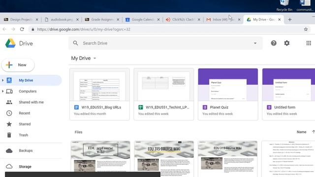This screenshot has width=315, height=177.
Task: Go back in the browser
Action: click(x=4, y=29)
